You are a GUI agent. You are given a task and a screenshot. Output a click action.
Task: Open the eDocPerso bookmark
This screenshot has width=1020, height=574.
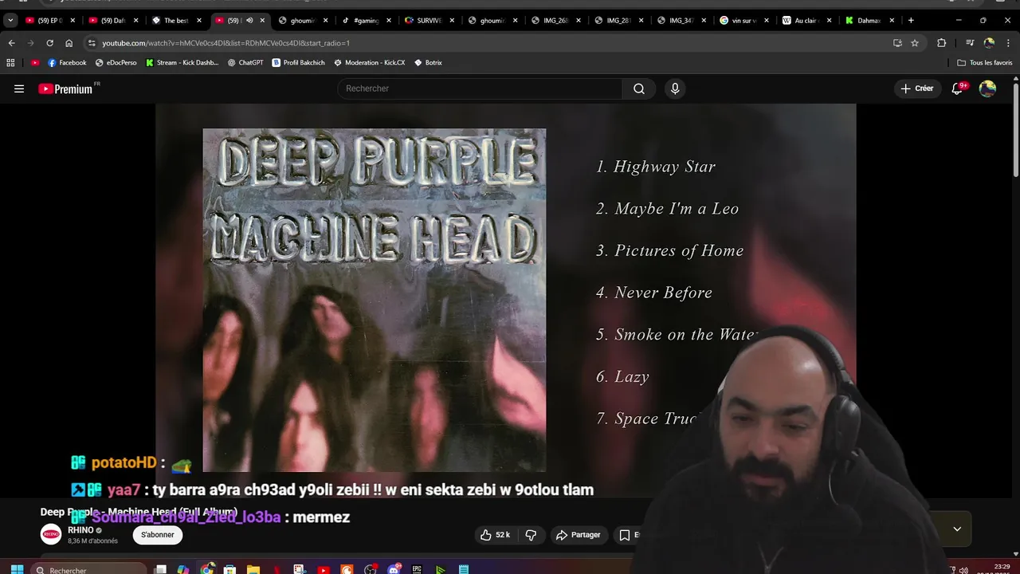(x=116, y=62)
